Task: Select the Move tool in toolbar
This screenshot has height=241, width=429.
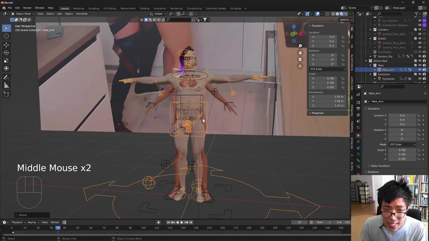Action: [6, 45]
